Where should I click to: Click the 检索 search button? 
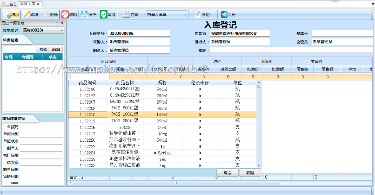click(43, 49)
